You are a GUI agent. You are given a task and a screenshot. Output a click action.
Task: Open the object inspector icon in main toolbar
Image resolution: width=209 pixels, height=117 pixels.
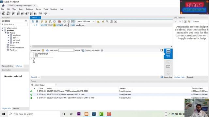[13, 13]
